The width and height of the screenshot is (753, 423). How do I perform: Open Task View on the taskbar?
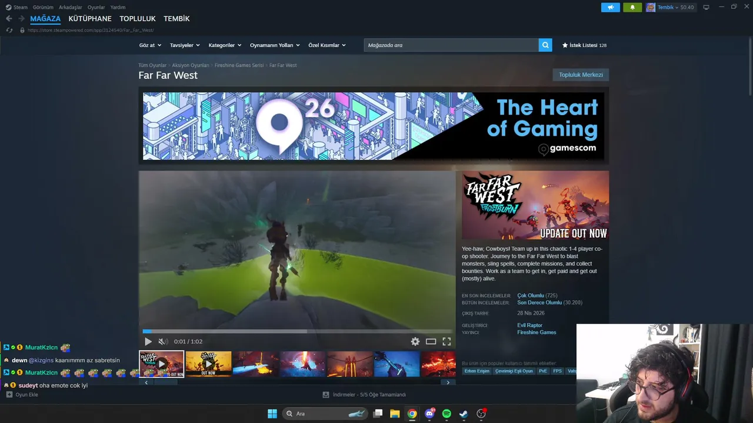click(378, 414)
